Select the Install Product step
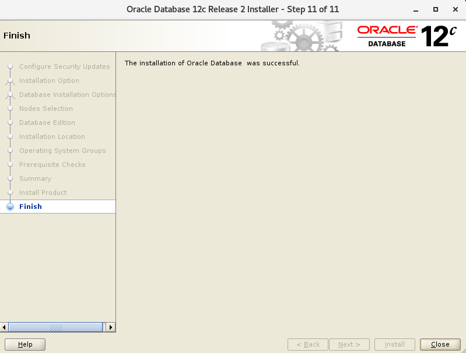Image resolution: width=466 pixels, height=353 pixels. coord(43,193)
